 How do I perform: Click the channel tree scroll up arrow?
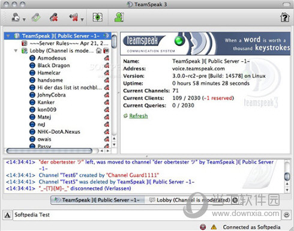[114, 139]
